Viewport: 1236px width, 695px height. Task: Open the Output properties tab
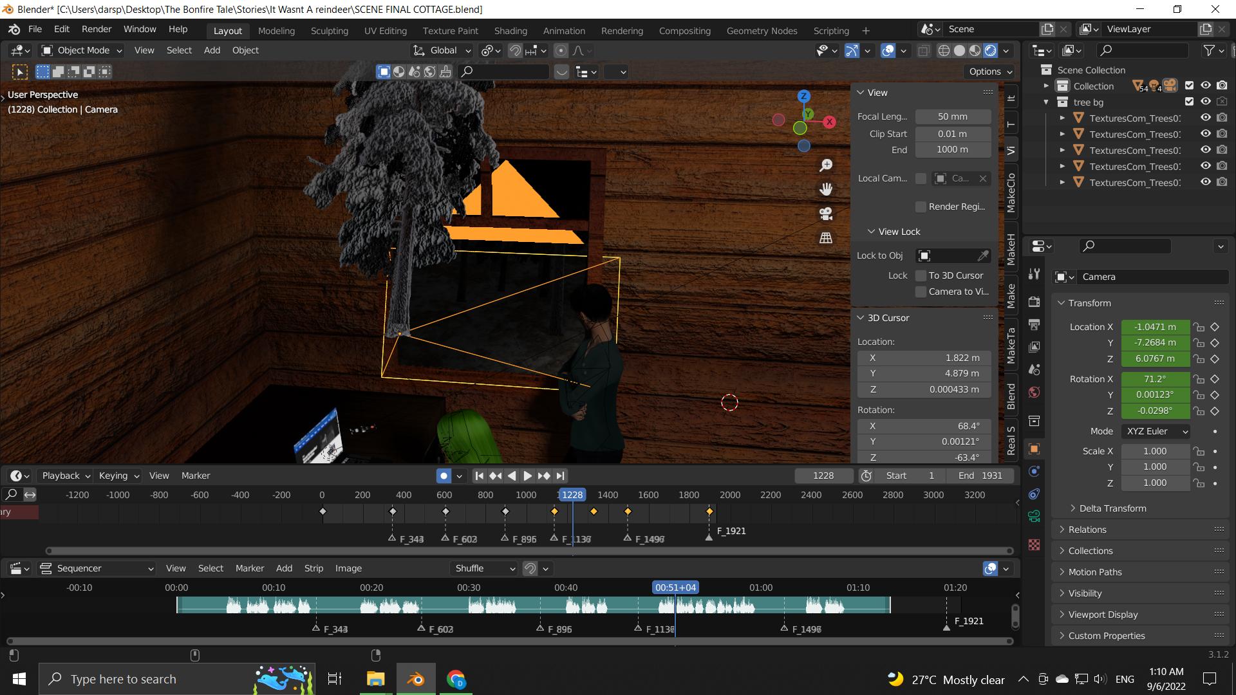point(1035,324)
